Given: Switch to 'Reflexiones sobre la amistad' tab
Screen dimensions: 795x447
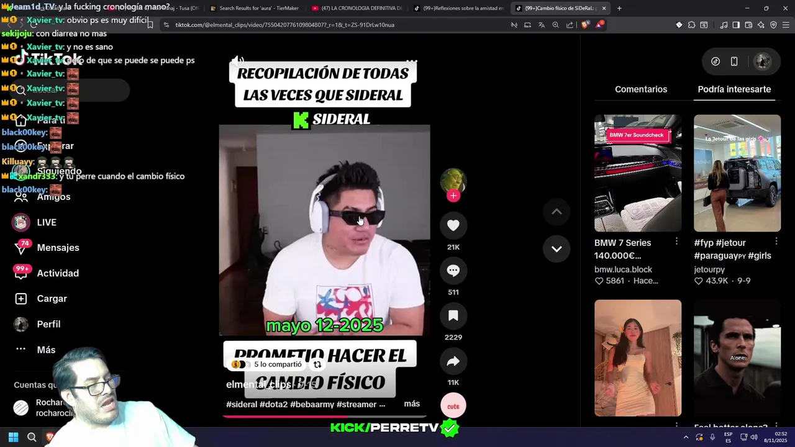Looking at the screenshot, I should pos(458,8).
